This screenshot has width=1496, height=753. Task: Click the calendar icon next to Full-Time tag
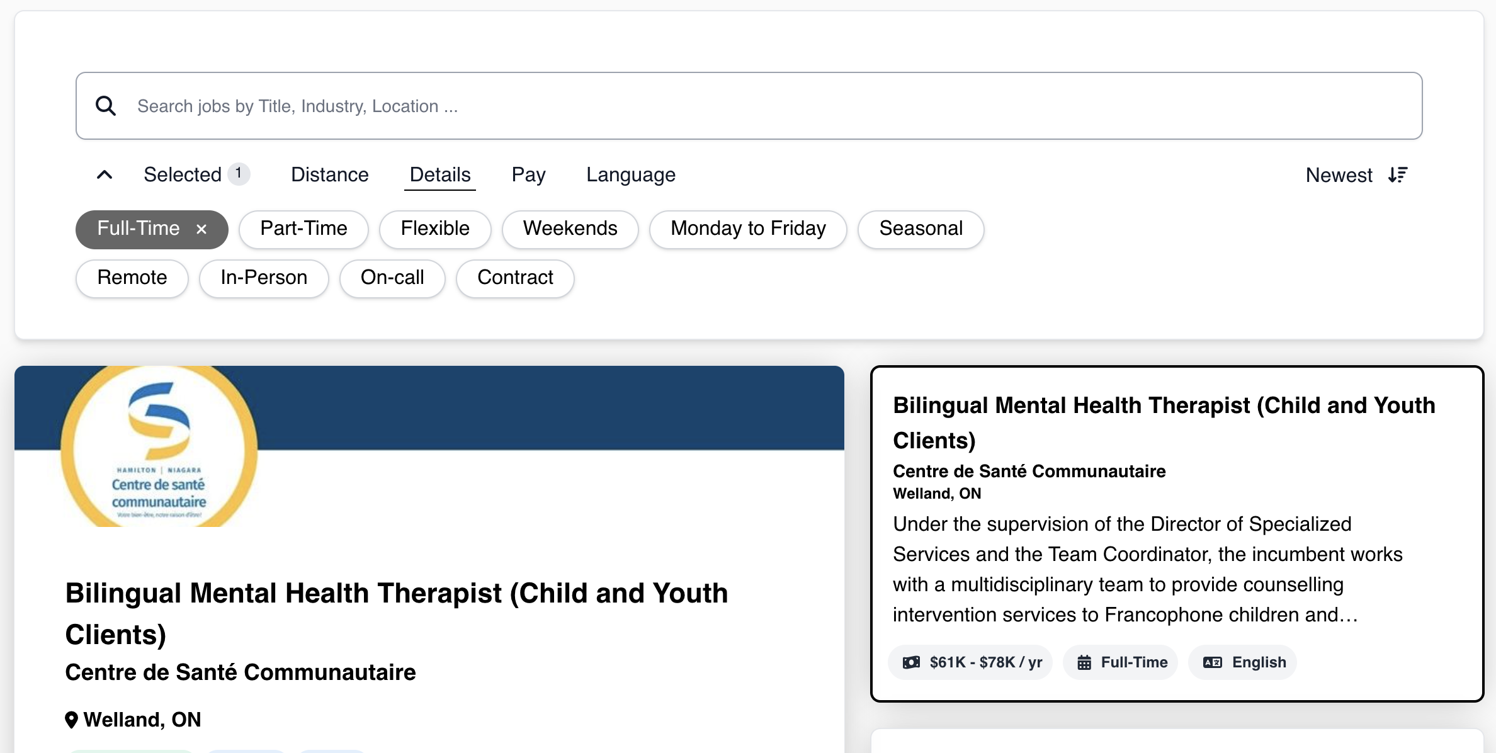[x=1084, y=662]
